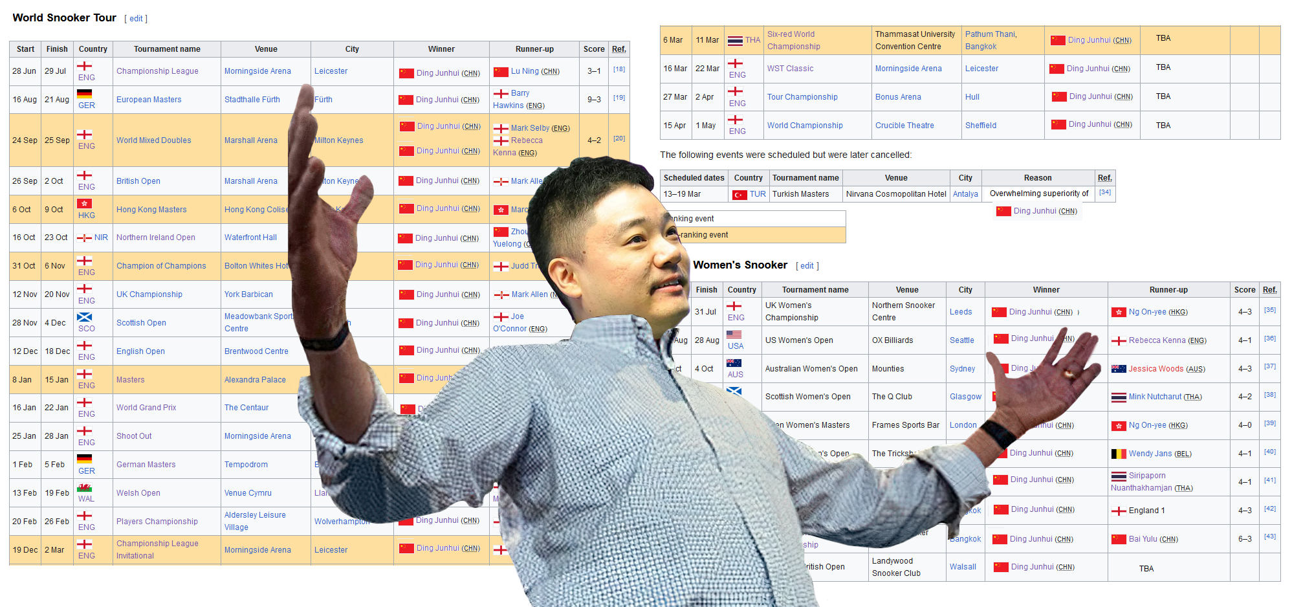Open the Glasgow city link

(965, 397)
